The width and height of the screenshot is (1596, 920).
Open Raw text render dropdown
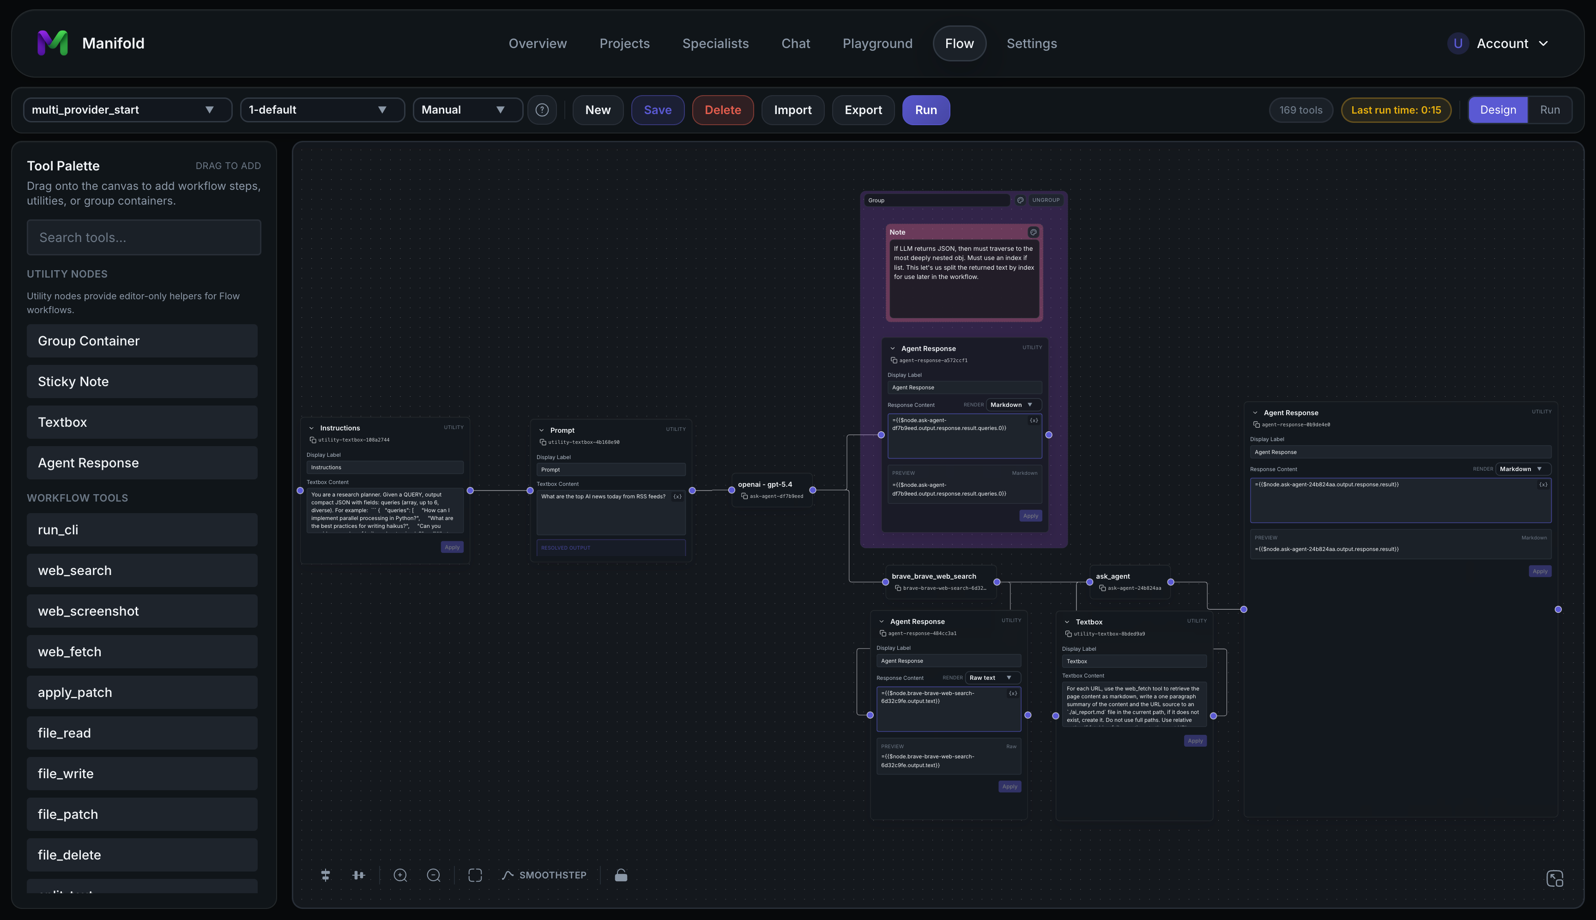coord(992,678)
